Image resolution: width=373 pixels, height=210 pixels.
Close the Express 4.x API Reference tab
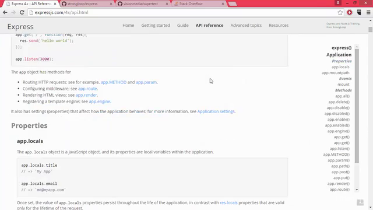click(55, 4)
